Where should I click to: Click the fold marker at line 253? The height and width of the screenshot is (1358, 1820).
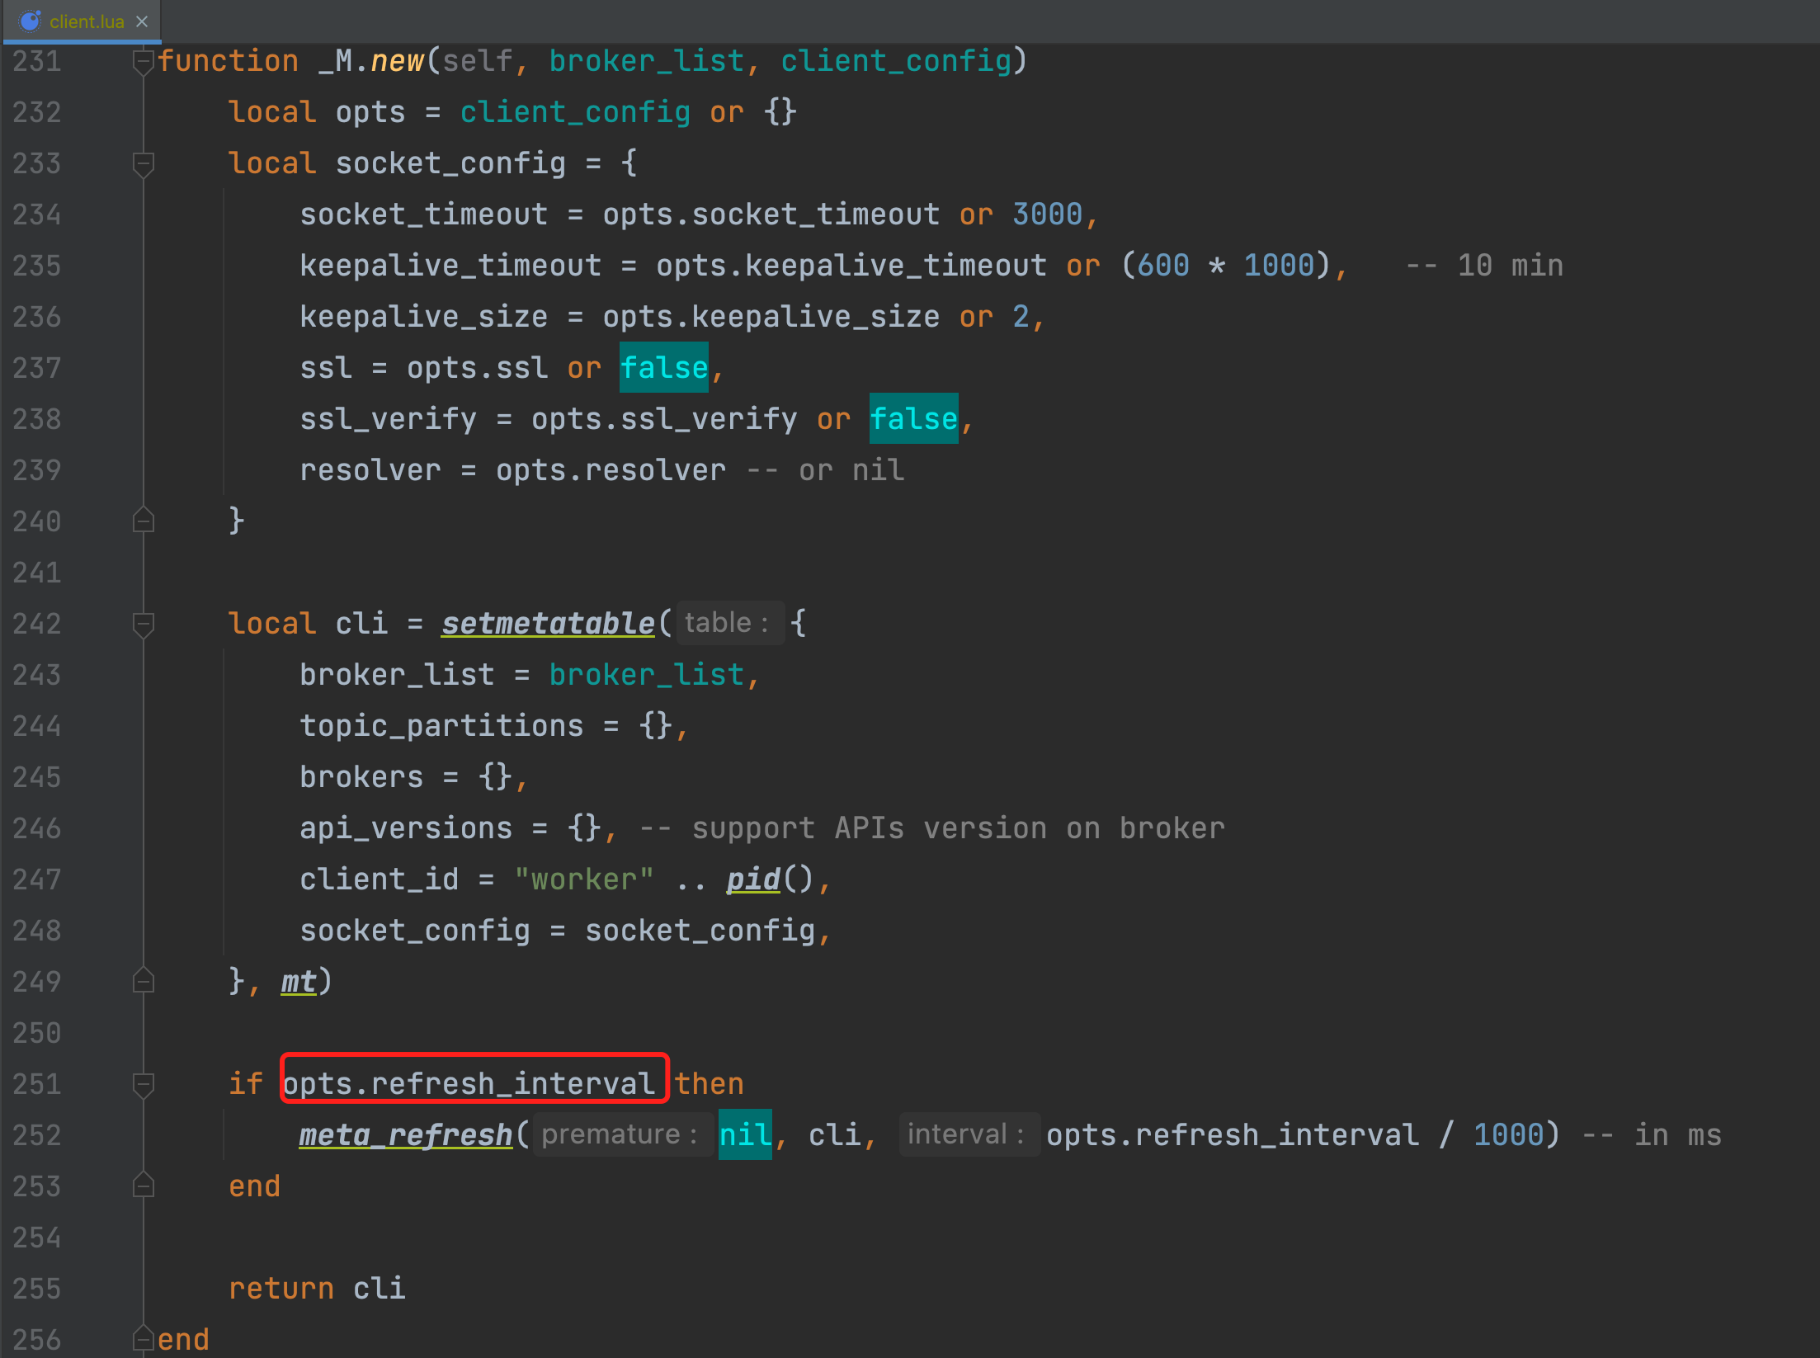point(144,1186)
